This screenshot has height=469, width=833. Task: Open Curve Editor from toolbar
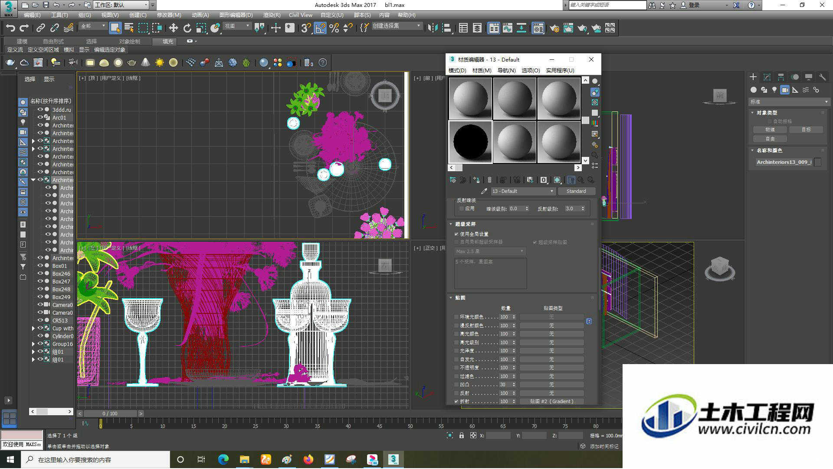(x=508, y=28)
